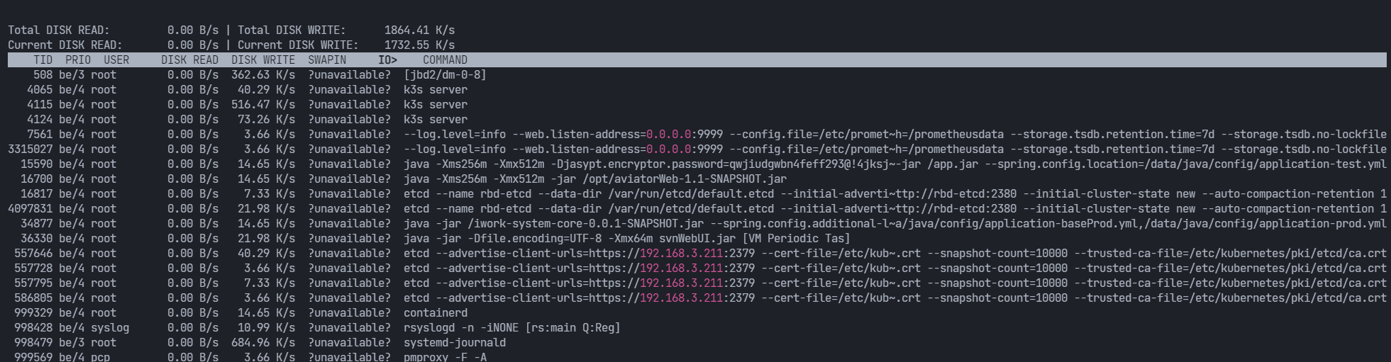
Task: Click the 'Current DISK READ:' label
Action: (65, 45)
